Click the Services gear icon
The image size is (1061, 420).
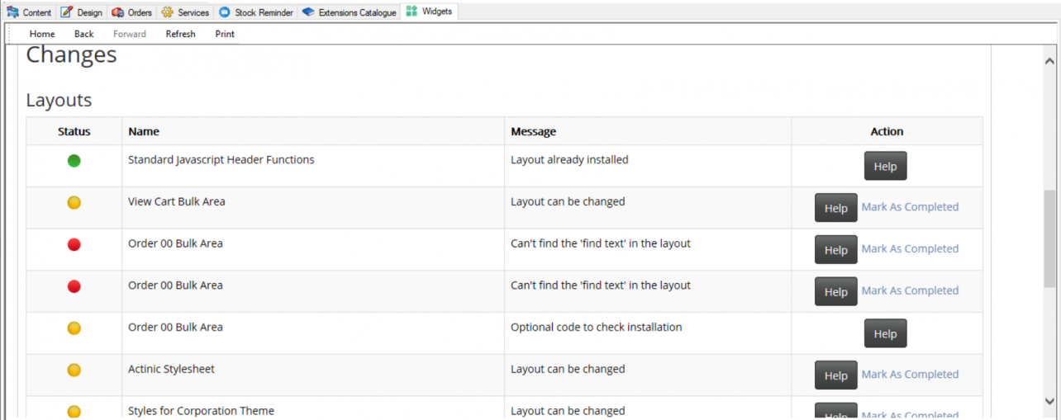pos(168,12)
